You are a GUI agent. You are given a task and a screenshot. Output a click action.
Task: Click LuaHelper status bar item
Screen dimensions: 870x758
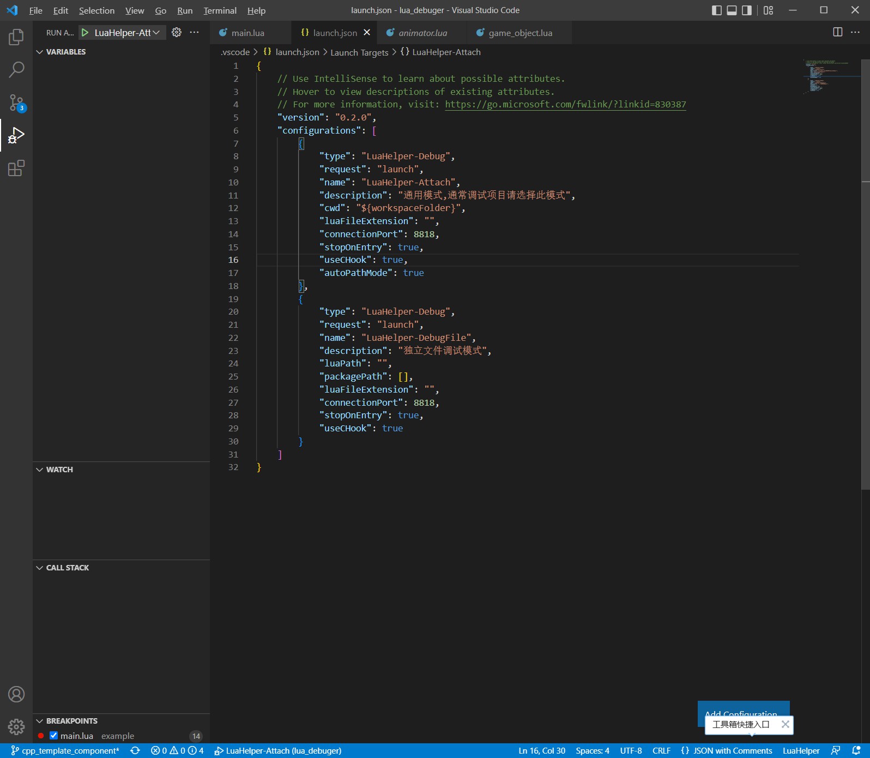[801, 750]
